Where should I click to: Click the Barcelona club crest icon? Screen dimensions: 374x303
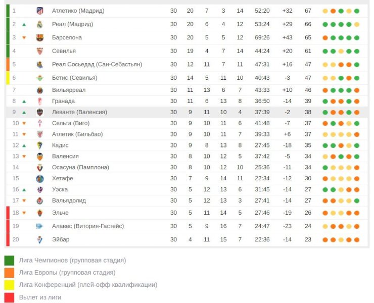pyautogui.click(x=40, y=38)
